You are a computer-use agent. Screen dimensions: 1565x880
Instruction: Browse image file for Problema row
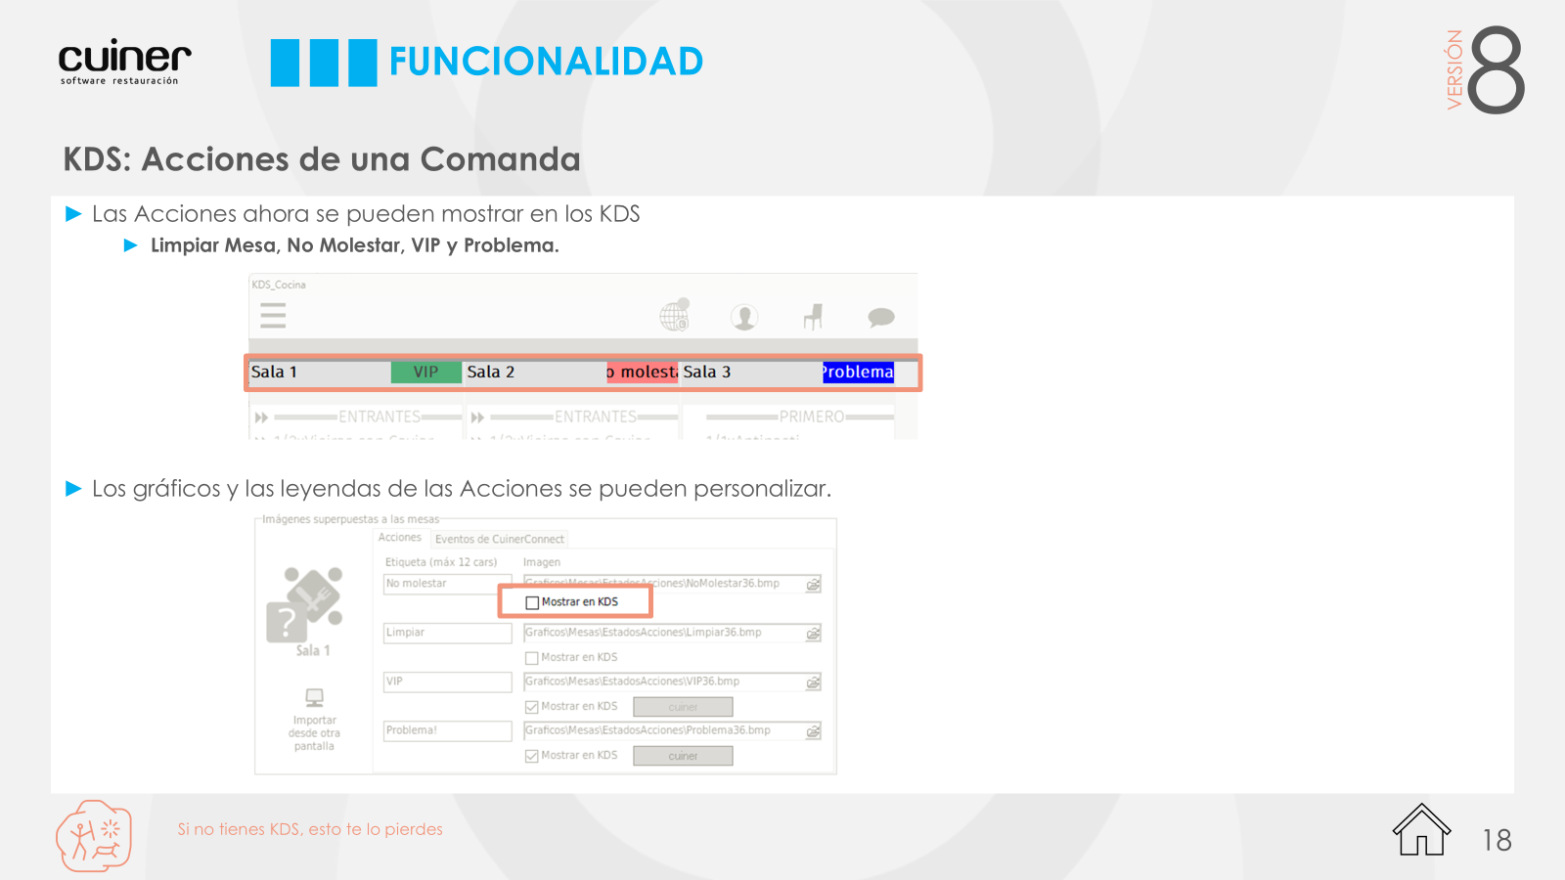point(813,731)
